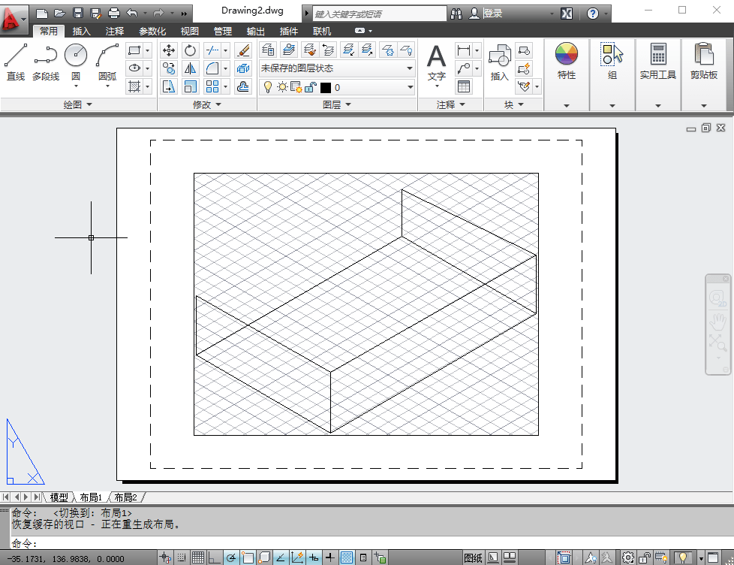
Task: Select the Offset tool icon
Action: [243, 86]
